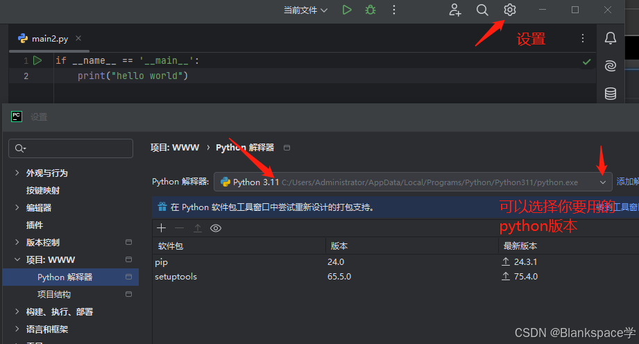The height and width of the screenshot is (344, 639).
Task: Click project-level icon beside Python 解释器 breadcrumb
Action: tap(287, 148)
